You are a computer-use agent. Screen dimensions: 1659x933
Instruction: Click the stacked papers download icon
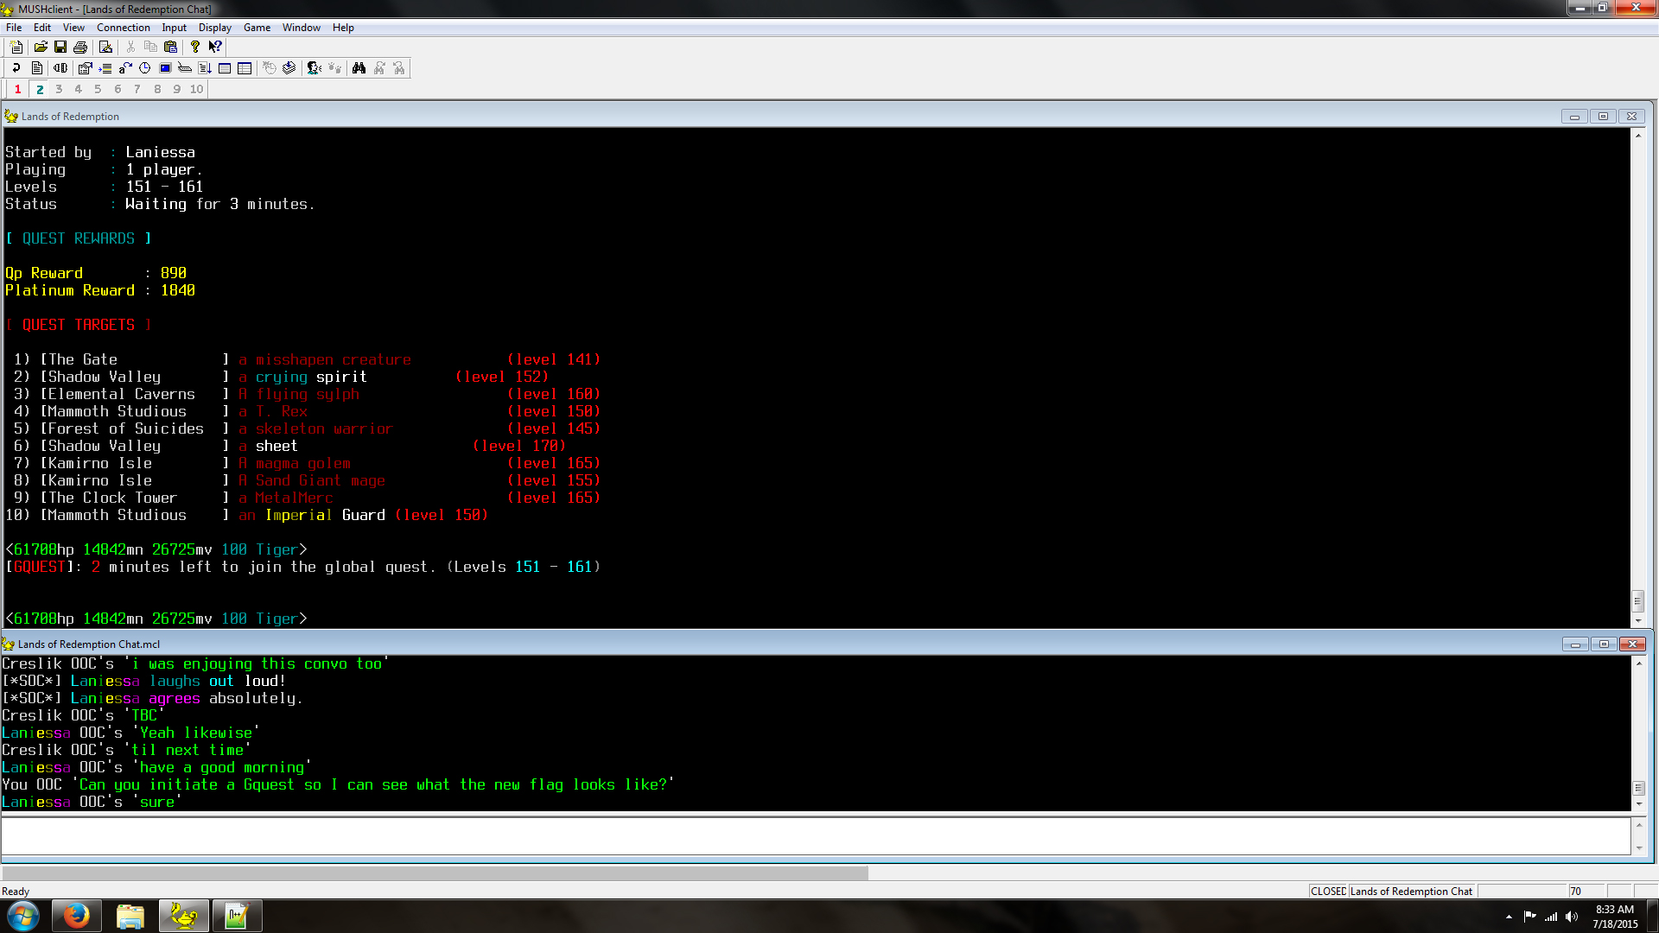point(289,68)
